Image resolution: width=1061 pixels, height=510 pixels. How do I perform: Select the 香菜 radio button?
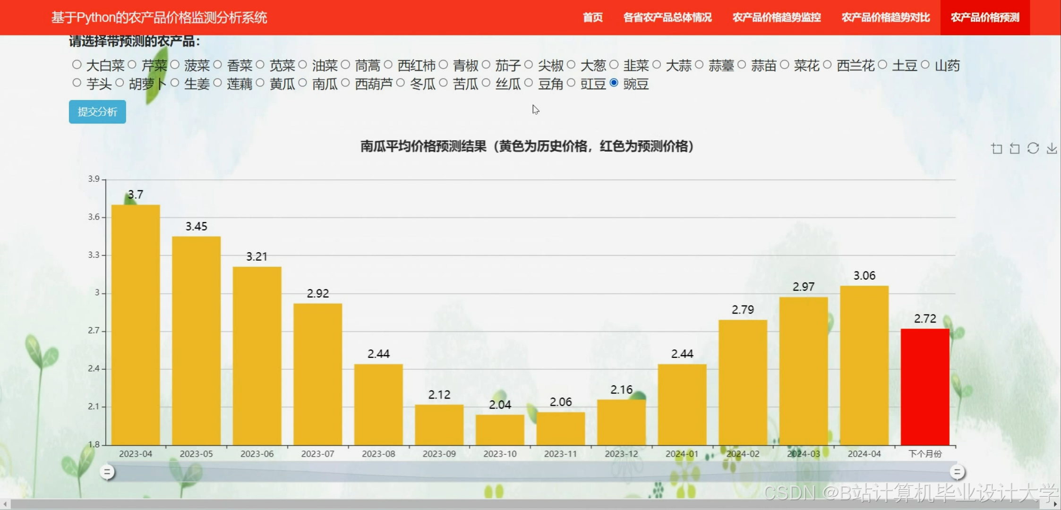tap(217, 64)
